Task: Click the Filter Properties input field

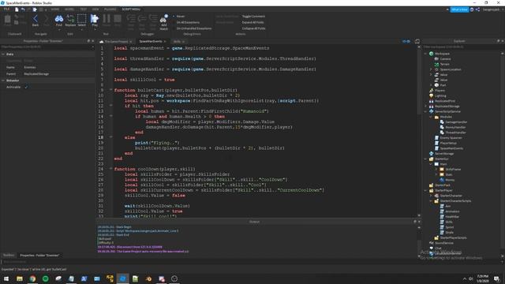Action: point(47,47)
